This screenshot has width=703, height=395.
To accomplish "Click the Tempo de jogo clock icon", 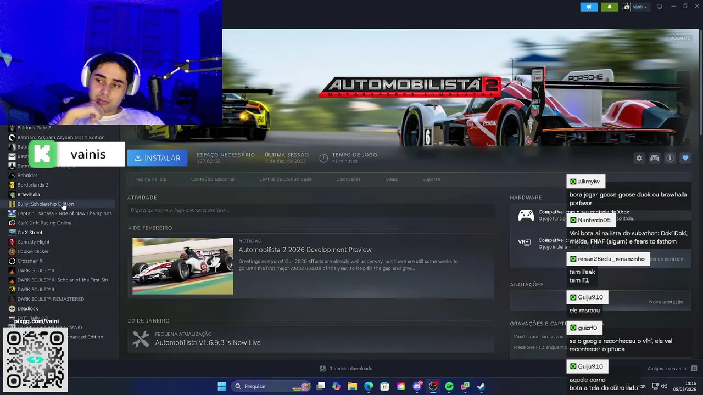I will click(x=323, y=158).
